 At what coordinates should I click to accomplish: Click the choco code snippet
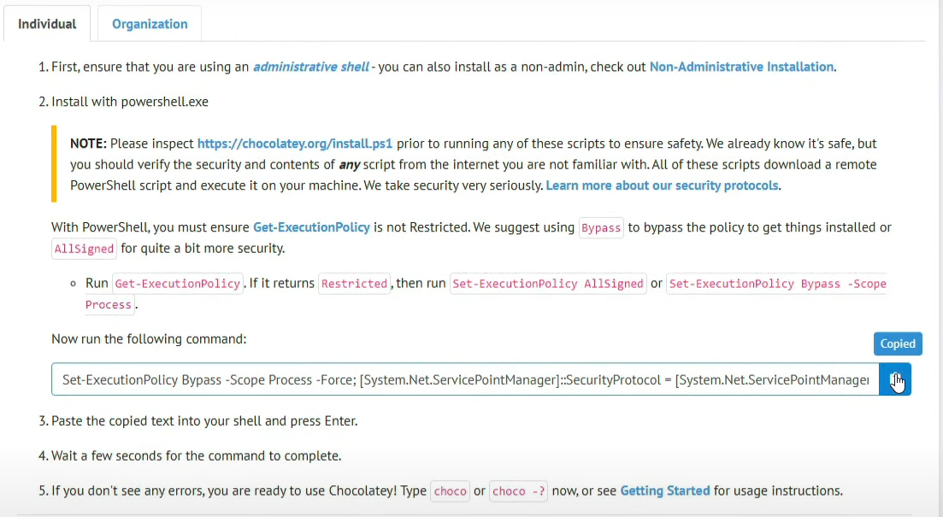451,491
